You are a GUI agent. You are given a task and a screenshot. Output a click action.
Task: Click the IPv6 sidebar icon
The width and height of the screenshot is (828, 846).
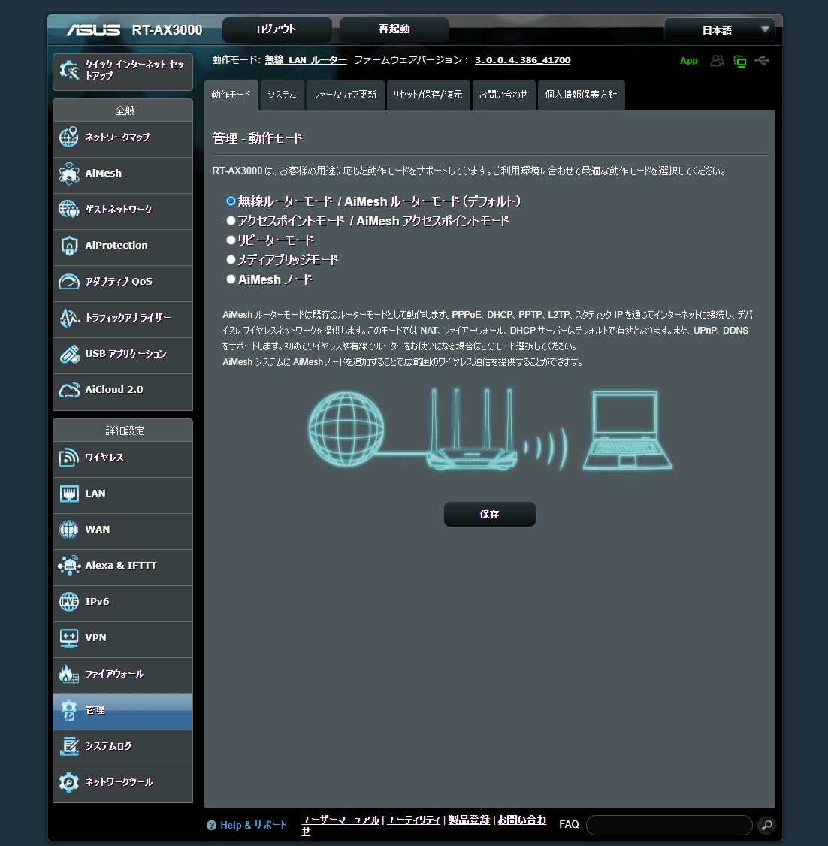(x=69, y=601)
